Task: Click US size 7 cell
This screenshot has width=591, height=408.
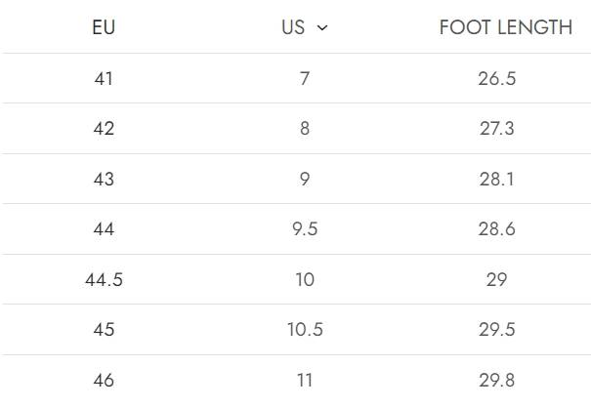Action: (305, 78)
